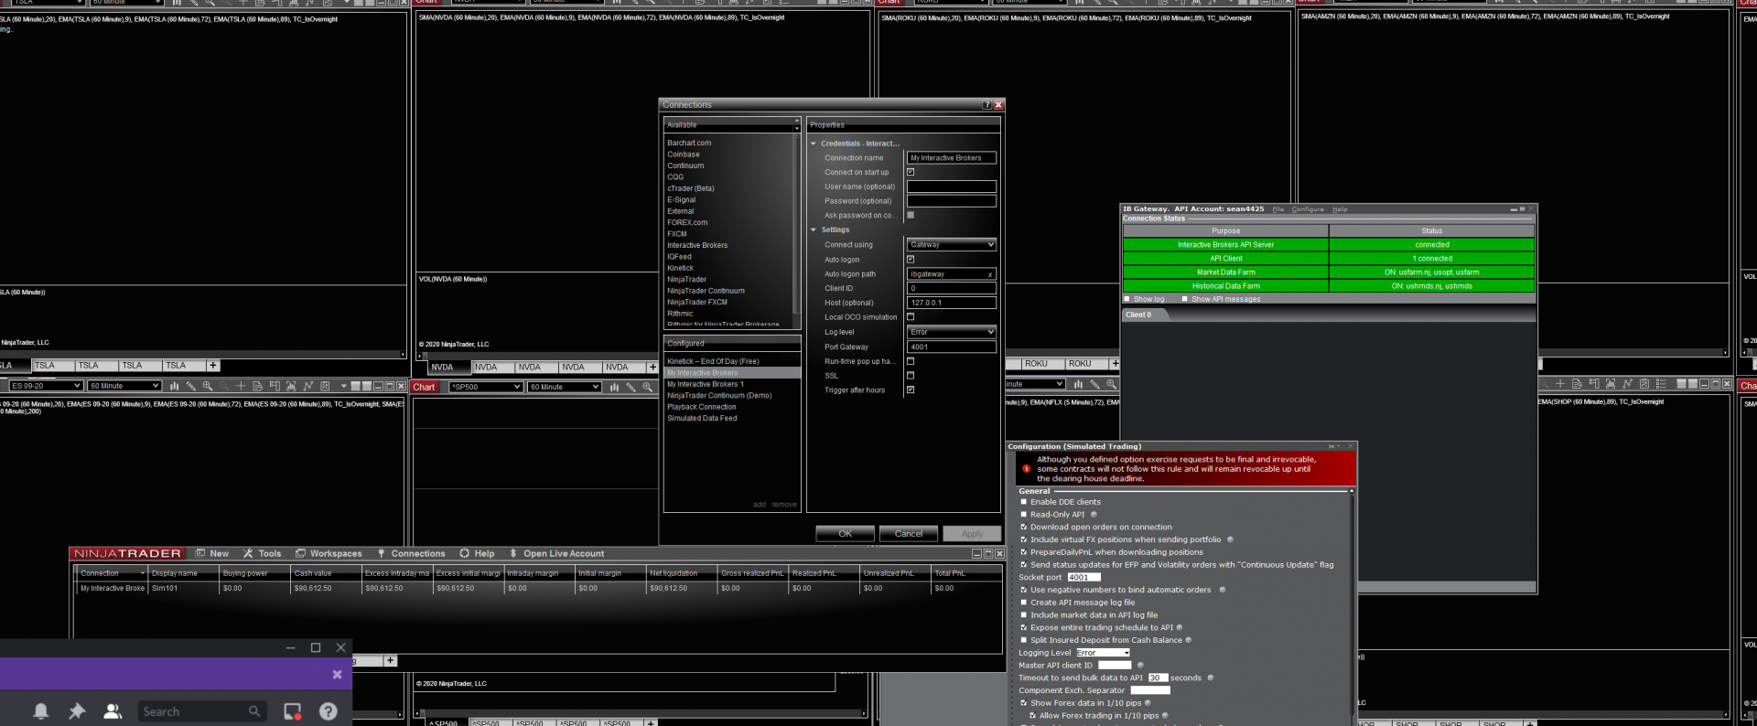Toggle the Auto logon checkbox
The height and width of the screenshot is (726, 1757).
tap(911, 260)
